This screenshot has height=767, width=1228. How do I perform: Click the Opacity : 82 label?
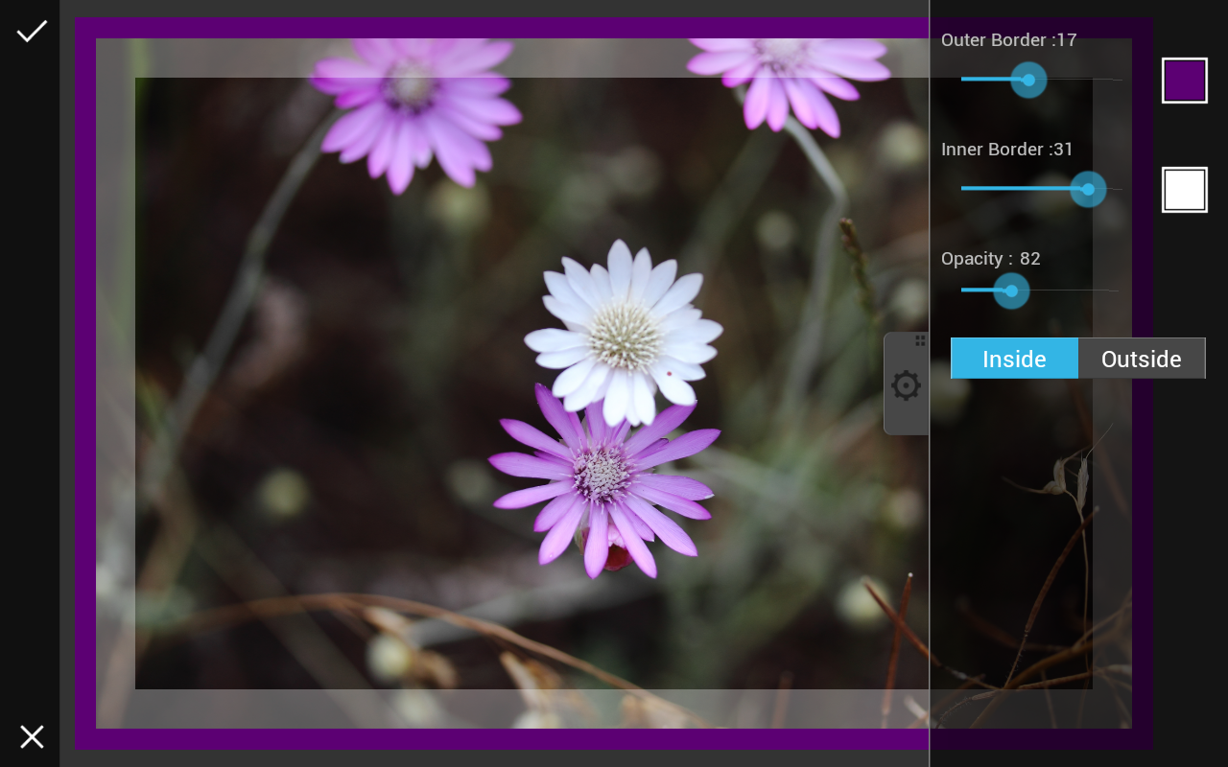991,259
